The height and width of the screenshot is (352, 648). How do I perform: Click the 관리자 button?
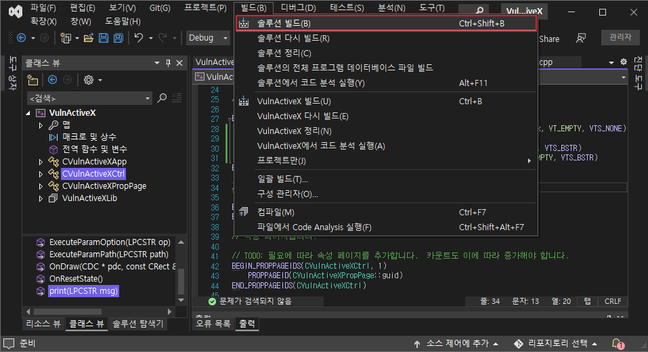pos(620,38)
